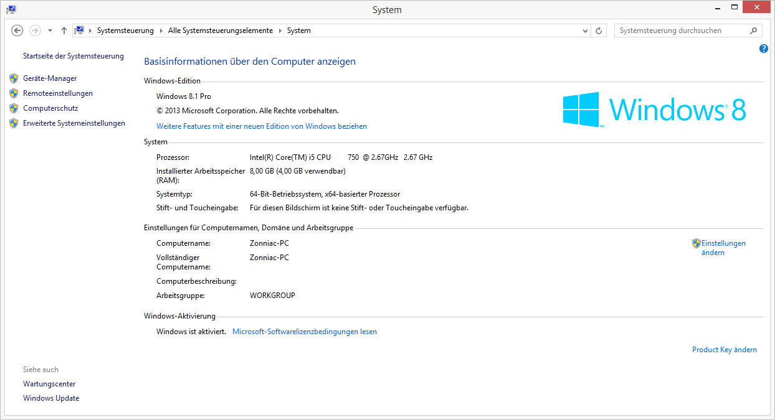Click Einstellungen ändern link
Screen dimensions: 775x420
(x=723, y=248)
